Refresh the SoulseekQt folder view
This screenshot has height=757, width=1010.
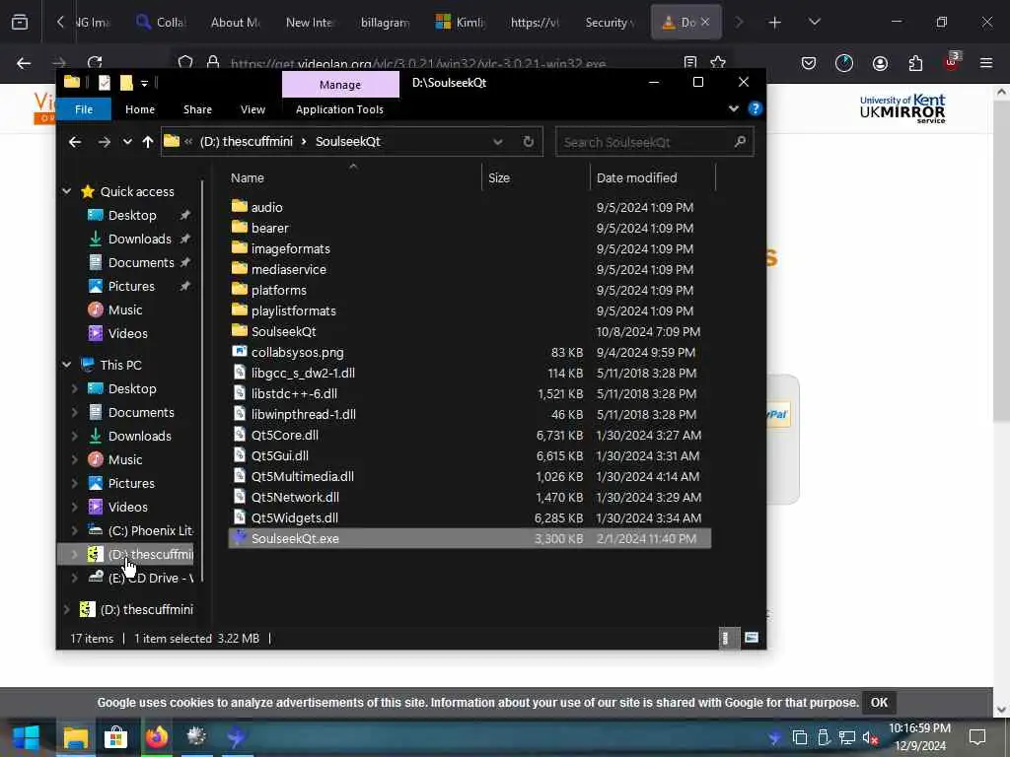[529, 142]
